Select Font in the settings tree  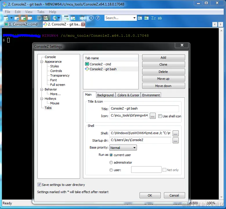53,80
